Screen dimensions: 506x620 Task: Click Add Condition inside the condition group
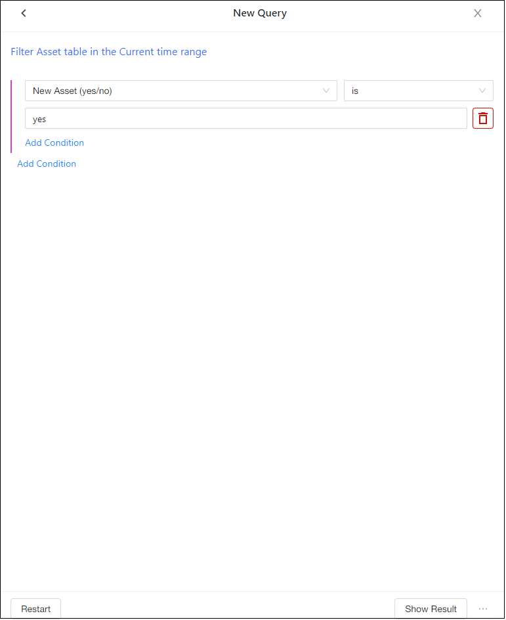coord(54,143)
